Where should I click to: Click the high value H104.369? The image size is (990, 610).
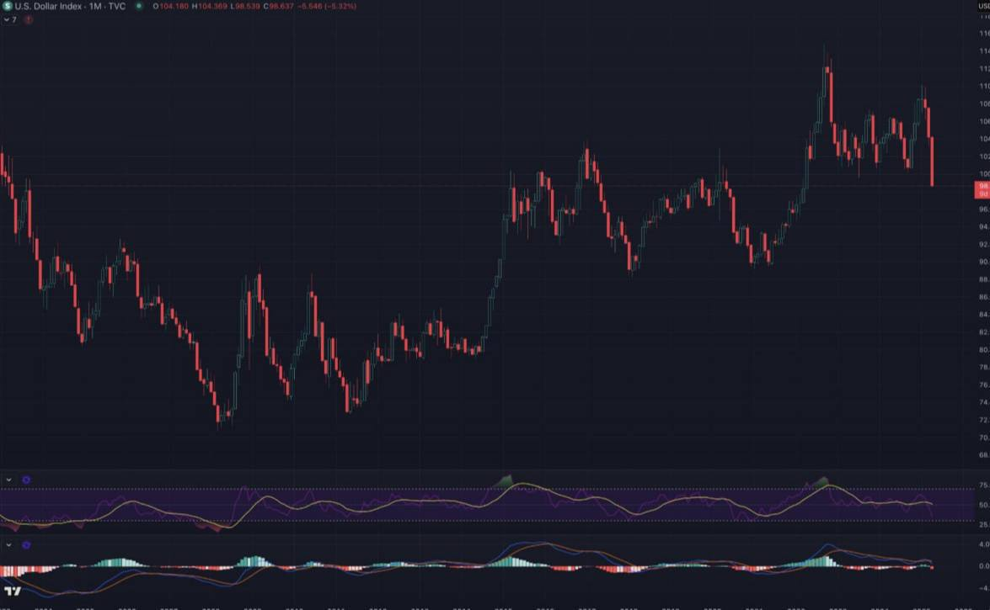[x=210, y=6]
